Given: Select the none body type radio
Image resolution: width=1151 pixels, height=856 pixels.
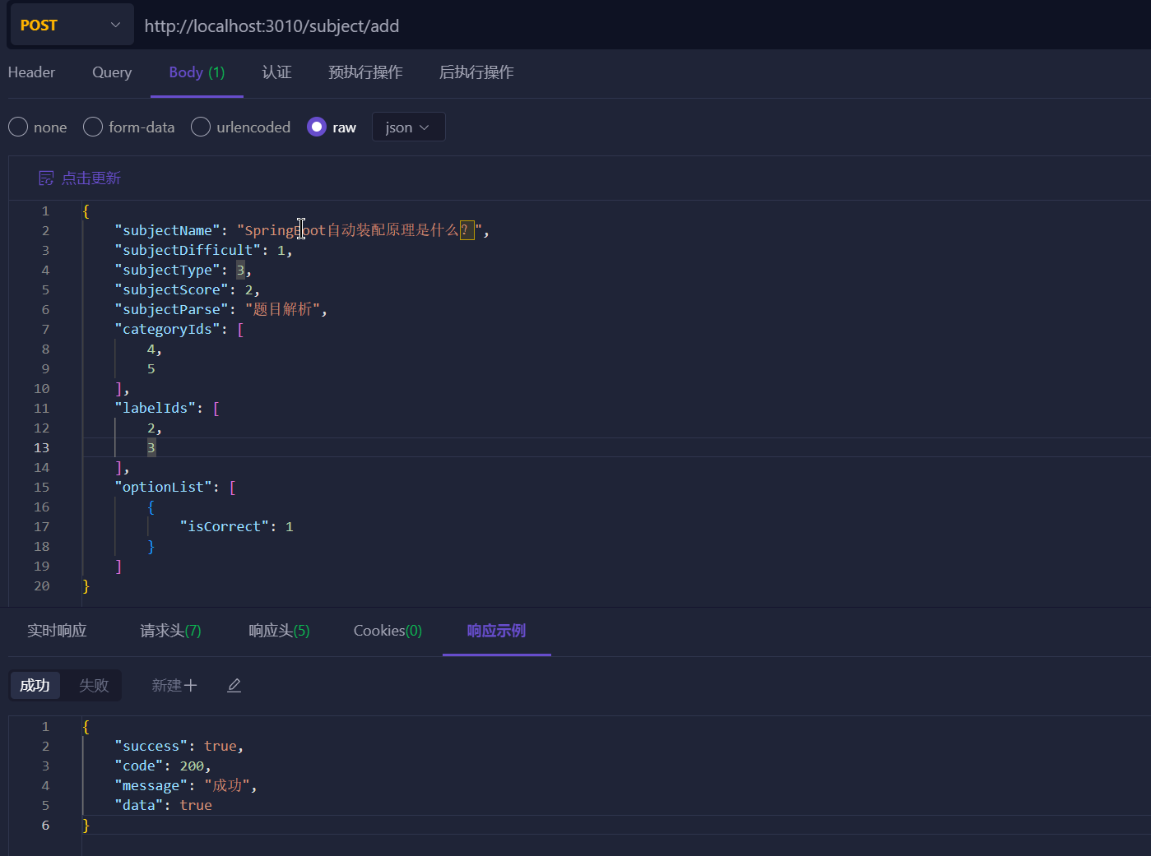Looking at the screenshot, I should click(18, 127).
